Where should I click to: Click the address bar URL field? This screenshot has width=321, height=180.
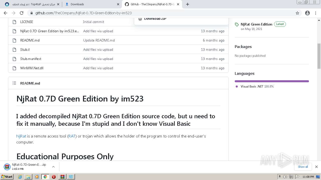(x=160, y=13)
